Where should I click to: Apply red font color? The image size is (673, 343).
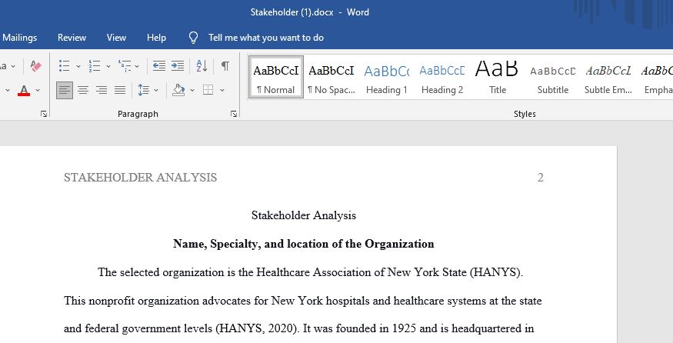point(24,90)
